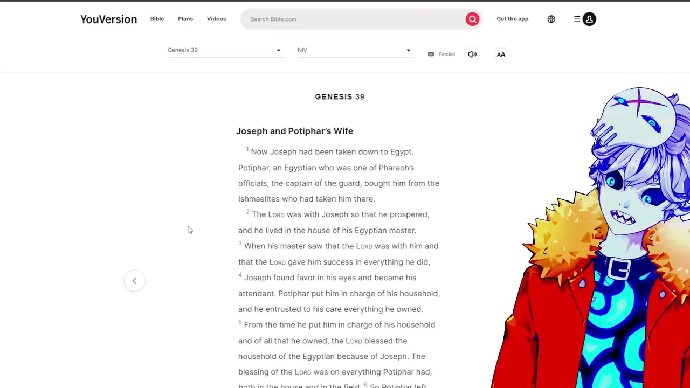This screenshot has width=690, height=388.
Task: Open the Plans nav item
Action: (x=185, y=19)
